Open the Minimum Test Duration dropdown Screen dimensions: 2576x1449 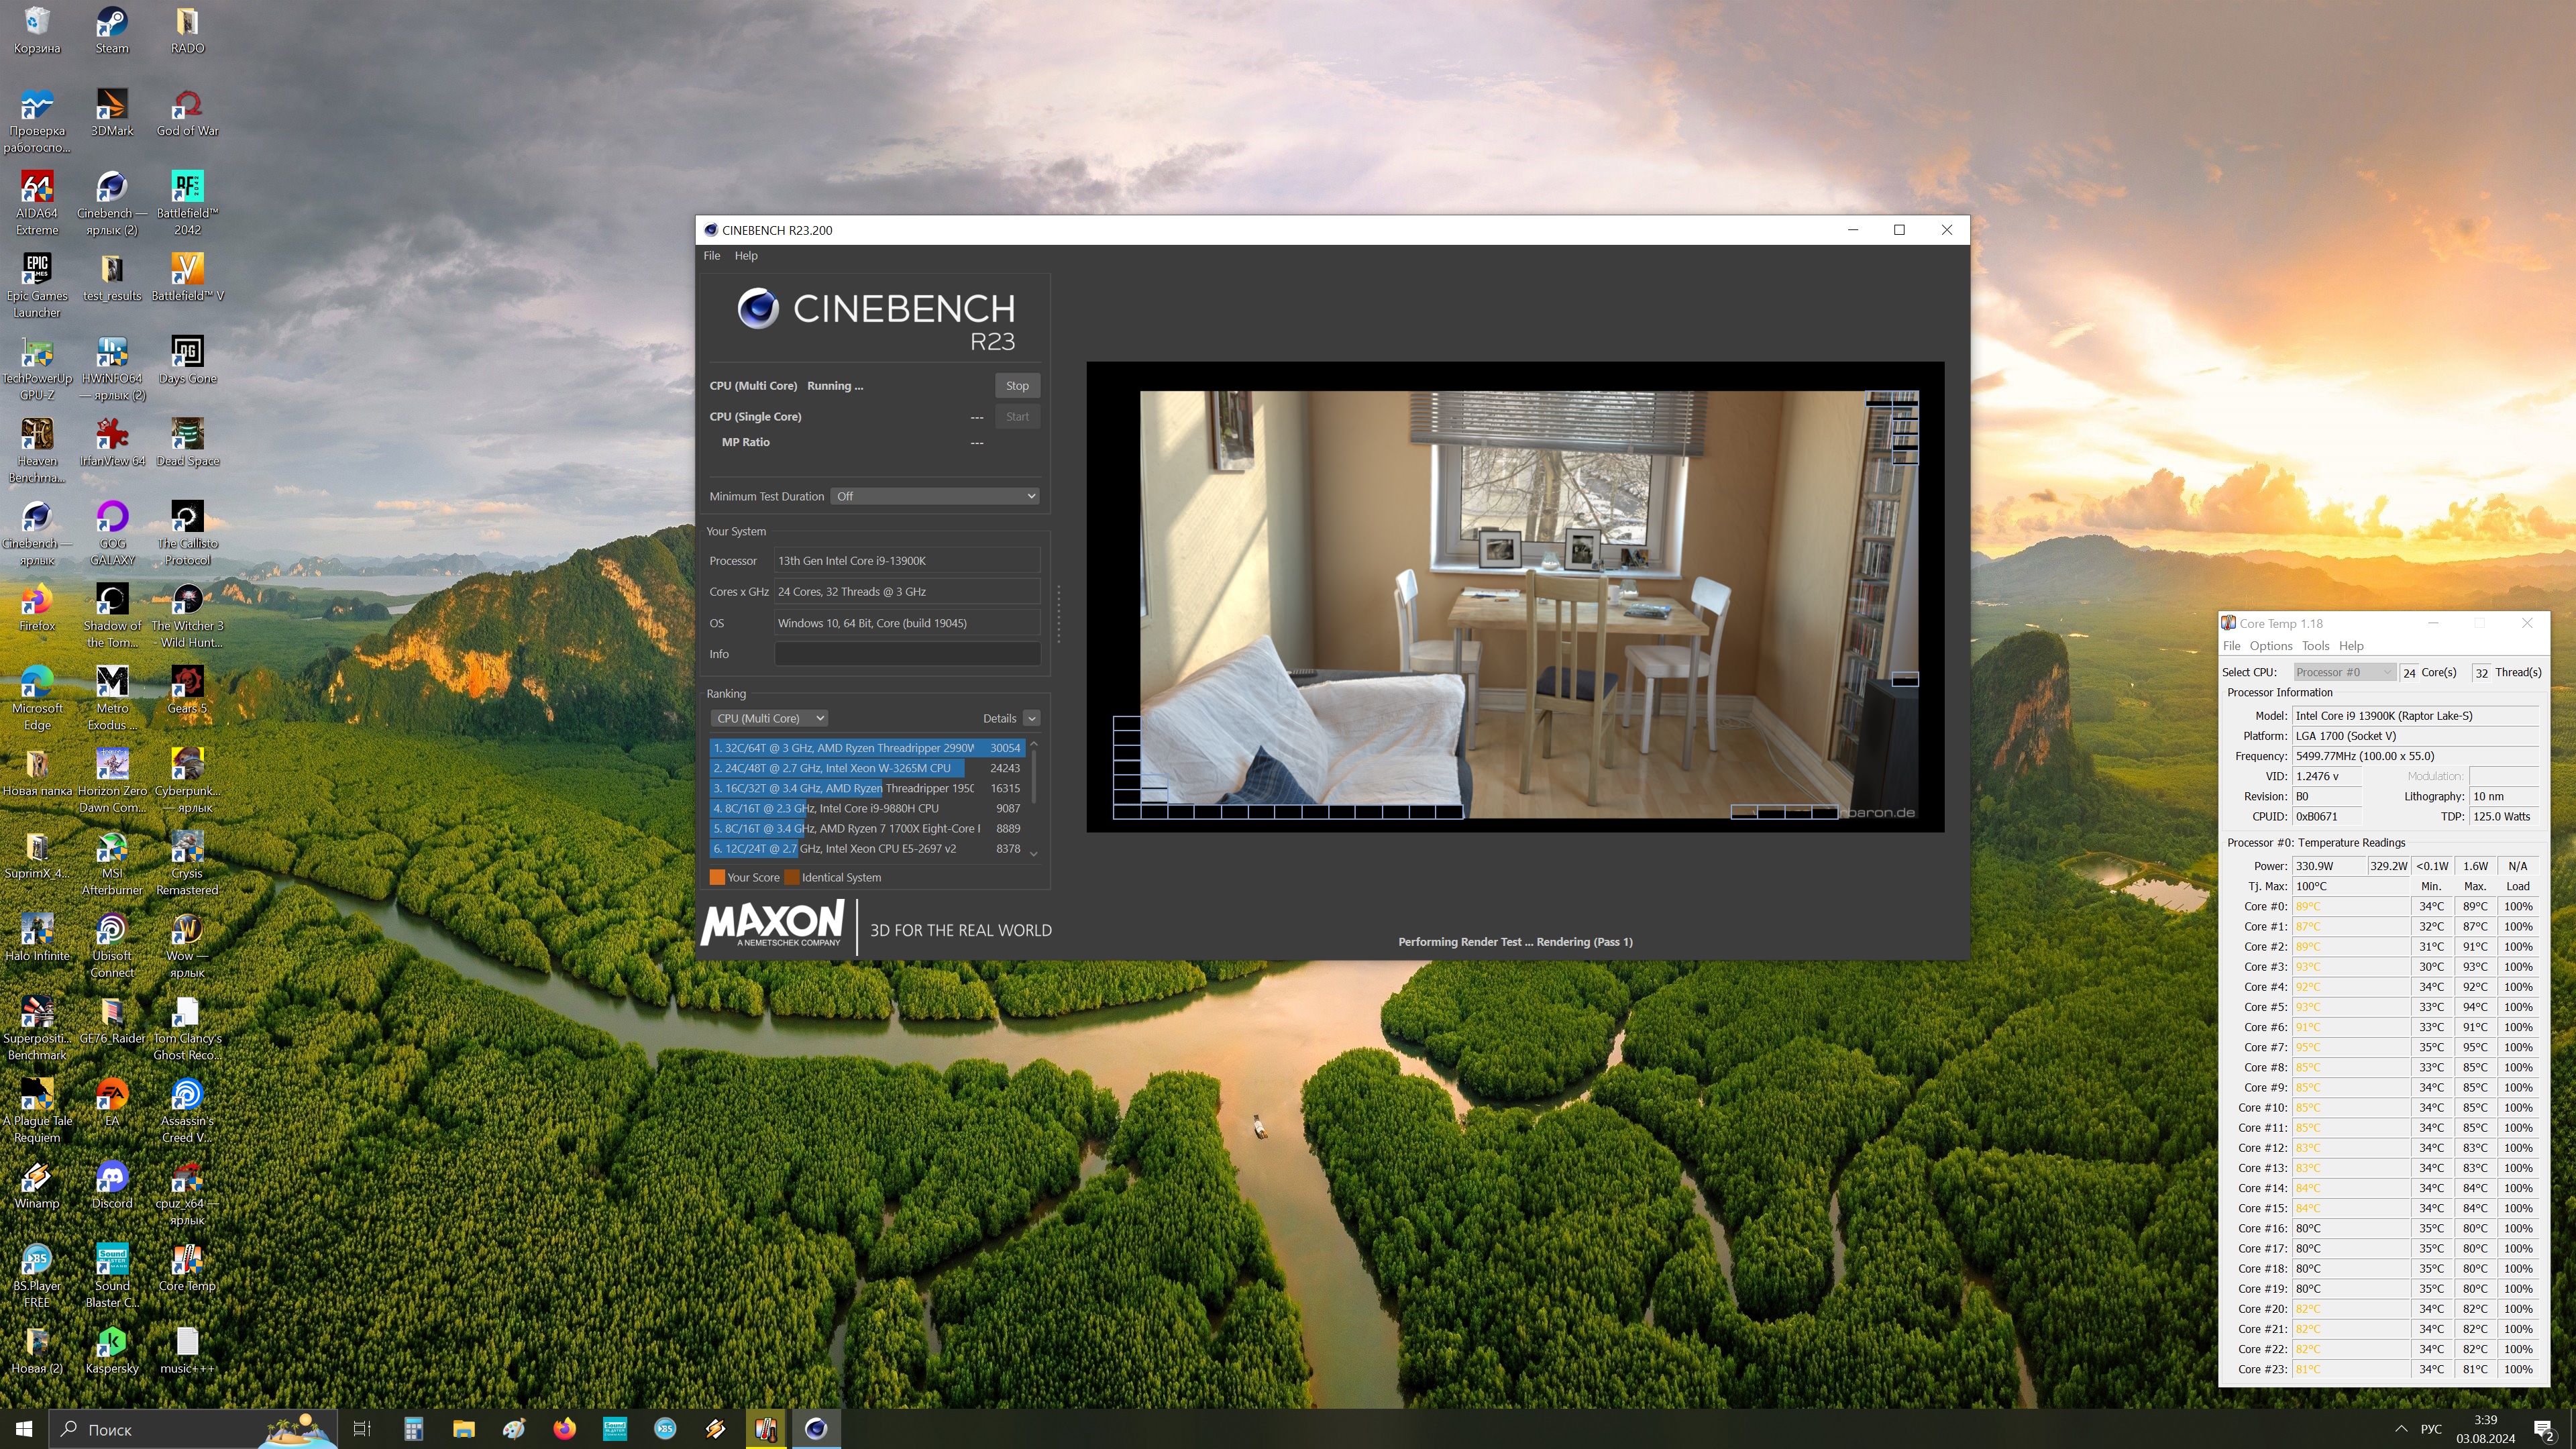click(x=934, y=496)
